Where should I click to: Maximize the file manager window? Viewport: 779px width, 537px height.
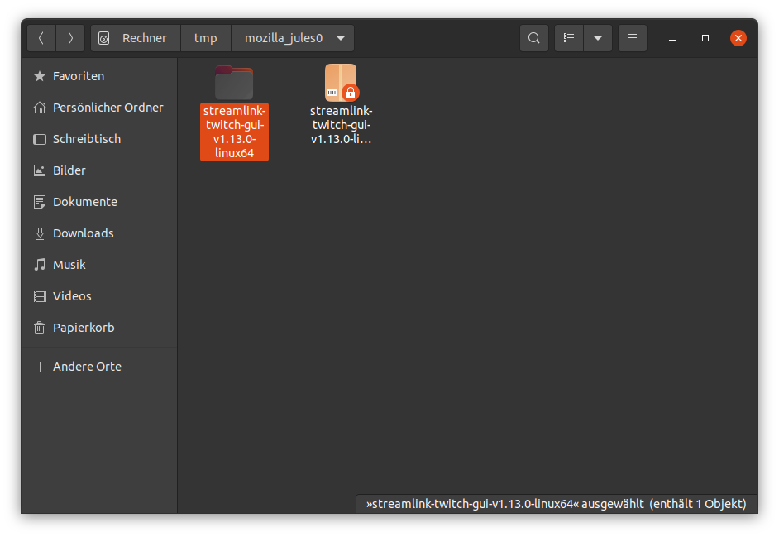point(705,38)
